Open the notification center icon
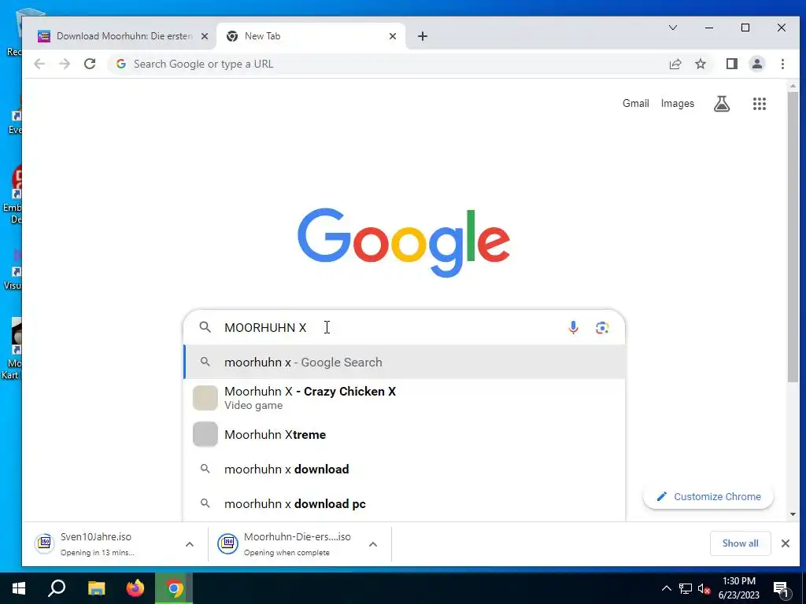The width and height of the screenshot is (806, 604). click(781, 589)
